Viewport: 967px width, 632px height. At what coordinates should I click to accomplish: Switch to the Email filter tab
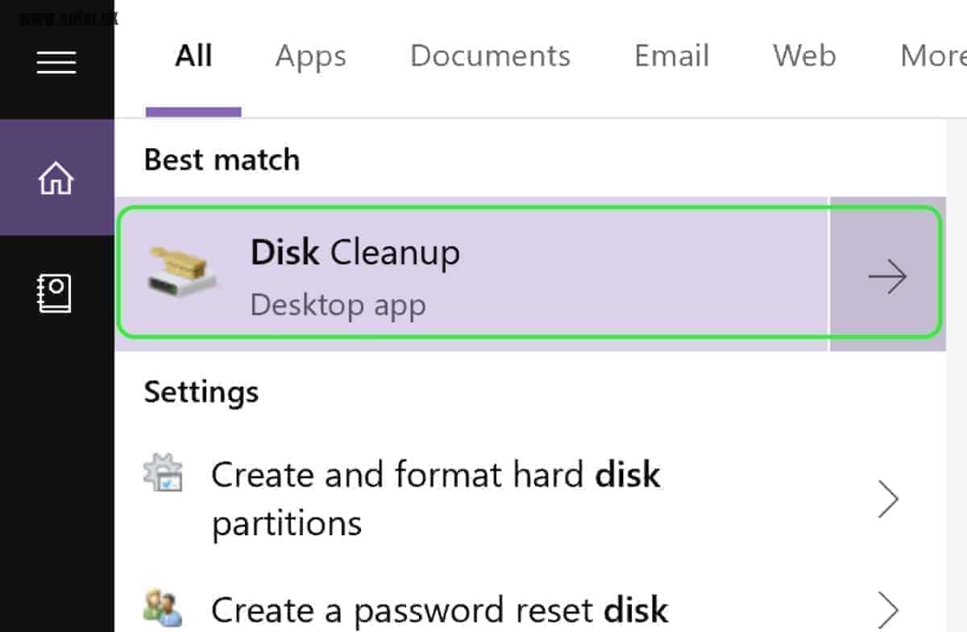[672, 56]
